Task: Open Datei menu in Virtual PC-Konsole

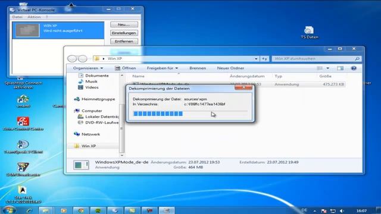Action: tap(17, 17)
